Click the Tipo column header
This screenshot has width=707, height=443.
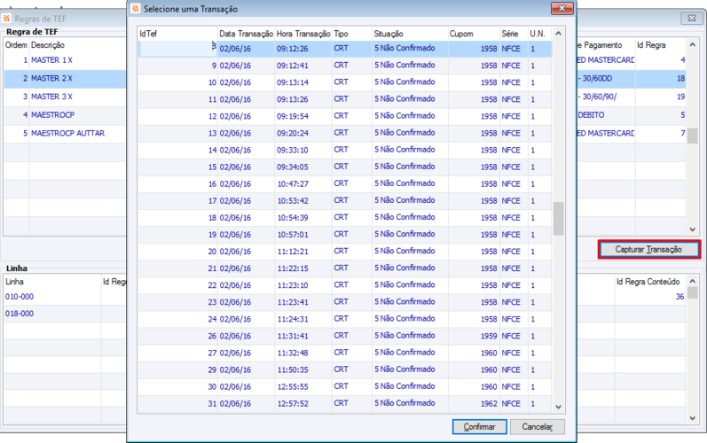[352, 34]
